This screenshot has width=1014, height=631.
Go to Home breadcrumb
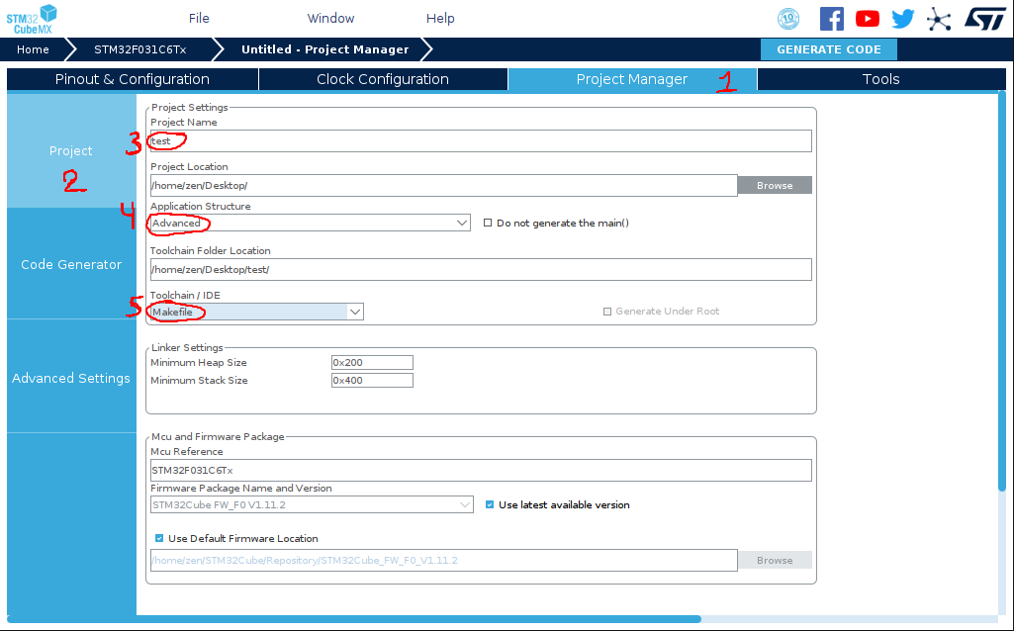(33, 49)
